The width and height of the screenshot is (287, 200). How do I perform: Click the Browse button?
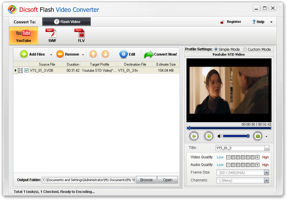tap(146, 180)
